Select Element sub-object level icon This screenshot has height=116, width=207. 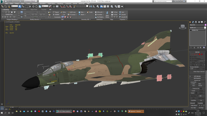tap(202, 54)
